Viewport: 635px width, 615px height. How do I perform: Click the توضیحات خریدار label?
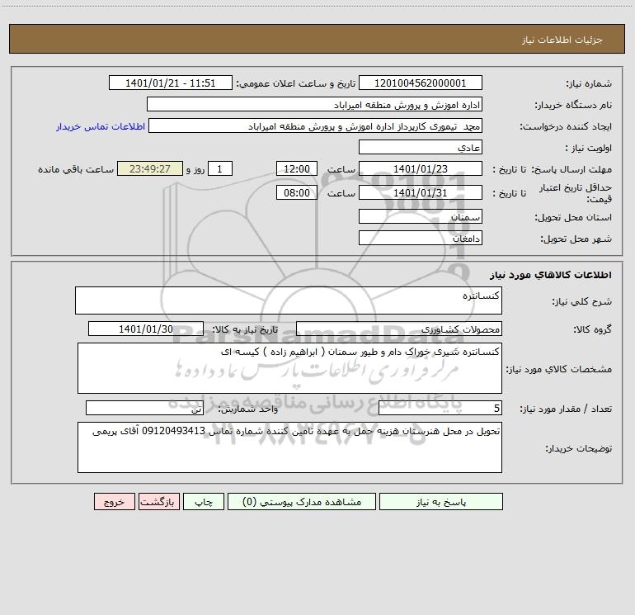(x=578, y=448)
